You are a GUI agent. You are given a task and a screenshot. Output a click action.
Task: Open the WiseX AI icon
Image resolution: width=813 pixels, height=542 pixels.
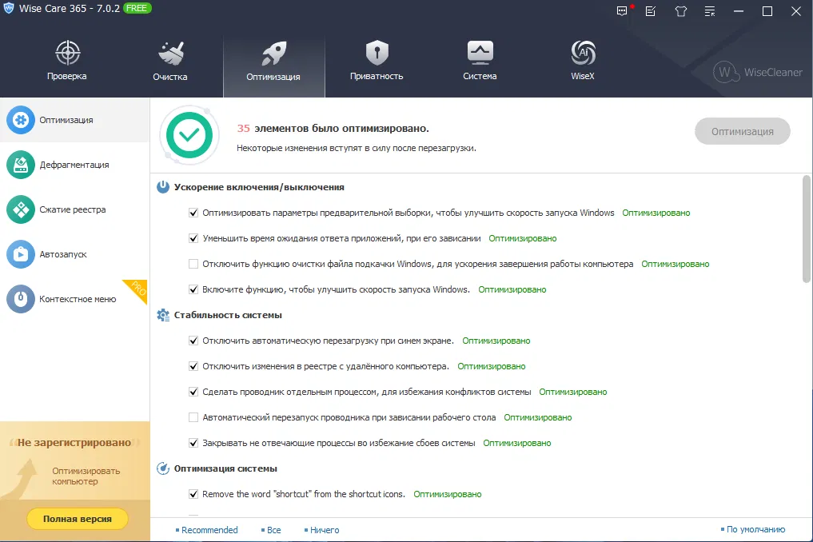coord(583,53)
